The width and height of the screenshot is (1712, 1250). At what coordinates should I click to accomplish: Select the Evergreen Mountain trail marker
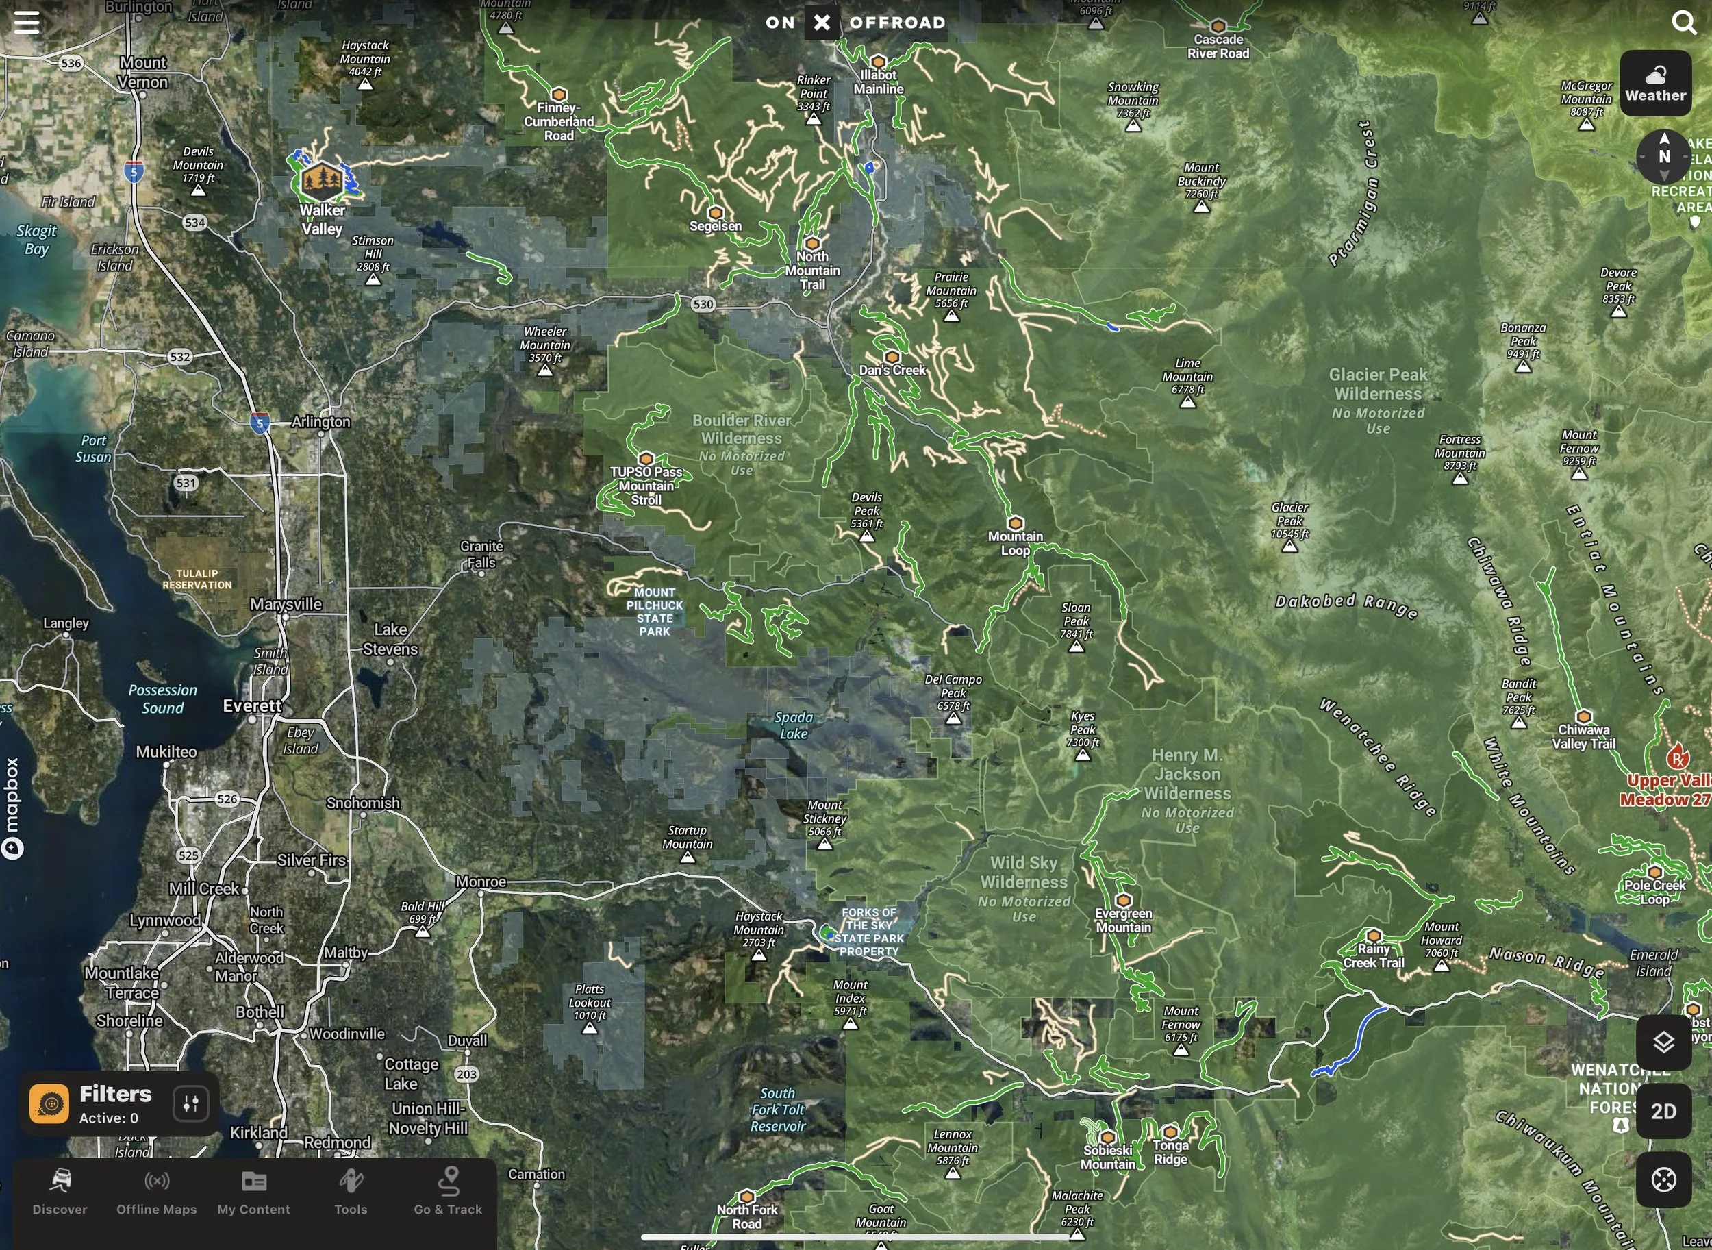click(x=1124, y=901)
